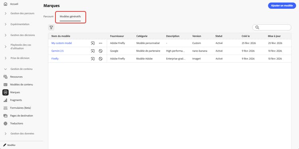Click the High-performa... description cell

(x=176, y=51)
